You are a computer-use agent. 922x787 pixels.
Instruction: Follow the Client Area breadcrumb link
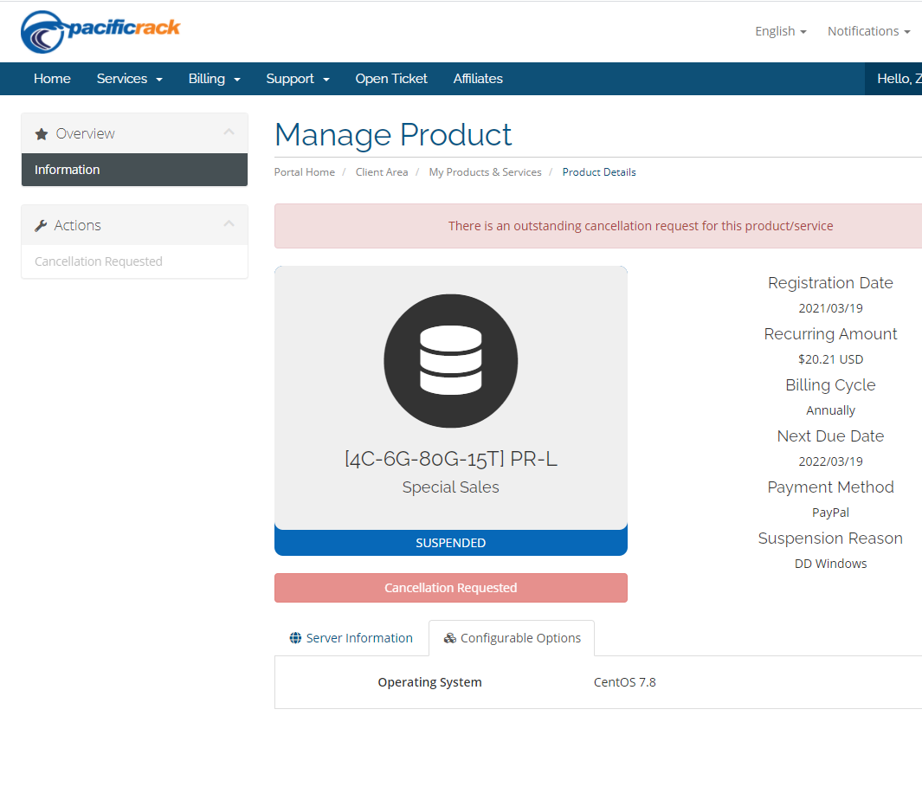(x=382, y=172)
